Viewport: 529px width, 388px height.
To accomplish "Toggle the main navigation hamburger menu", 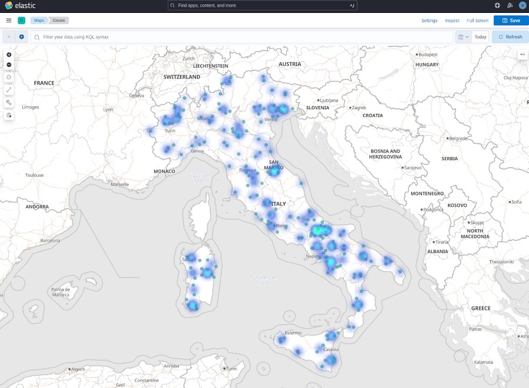I will (9, 20).
